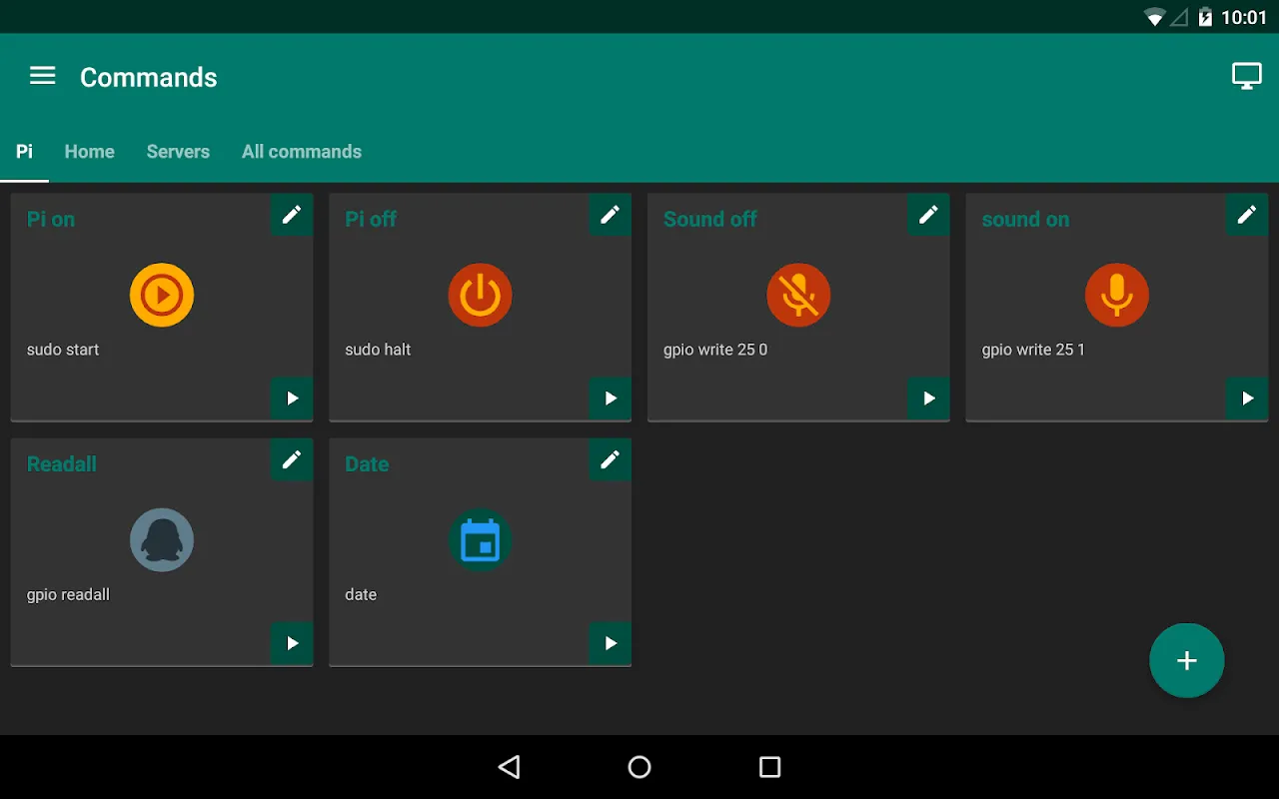Run the Sound off command
Viewport: 1279px width, 799px height.
(928, 399)
